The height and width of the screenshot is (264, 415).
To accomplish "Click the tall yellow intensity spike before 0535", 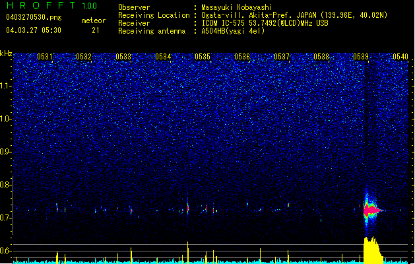I will tap(188, 252).
